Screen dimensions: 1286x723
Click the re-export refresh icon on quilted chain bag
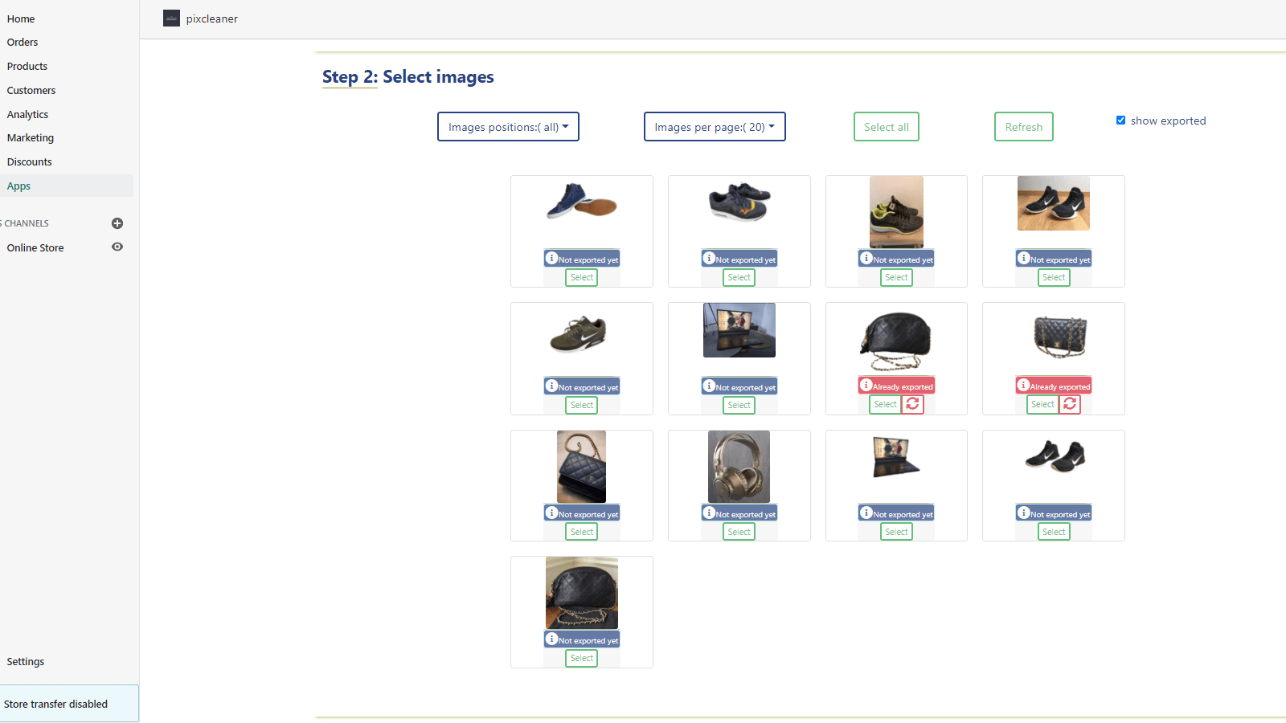click(x=1070, y=404)
